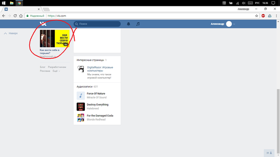Open the Реклама footer link
The image size is (280, 157).
(x=45, y=71)
